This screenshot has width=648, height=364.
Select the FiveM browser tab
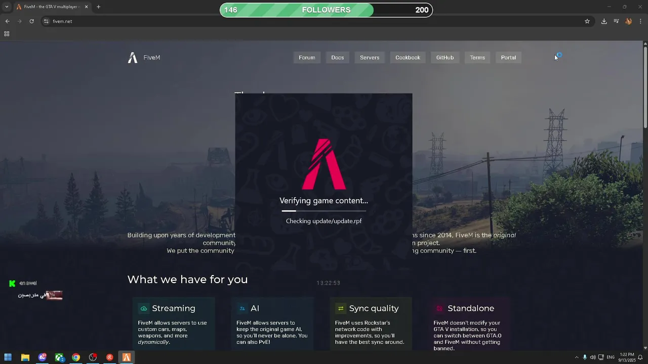[x=53, y=7]
